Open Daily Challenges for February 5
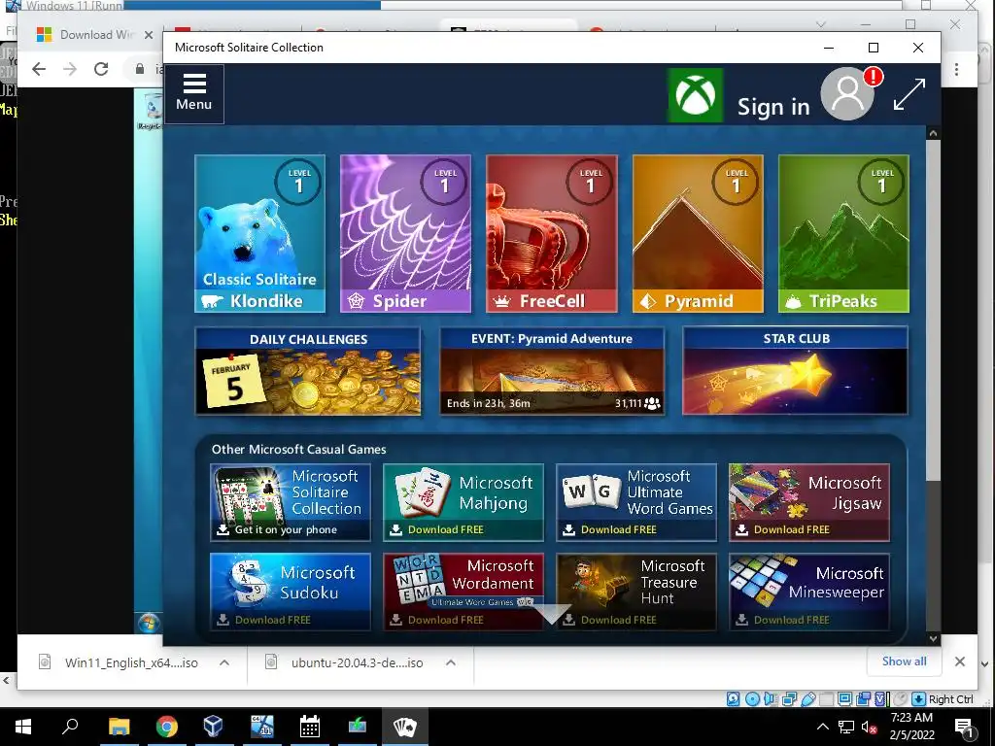 pyautogui.click(x=308, y=371)
